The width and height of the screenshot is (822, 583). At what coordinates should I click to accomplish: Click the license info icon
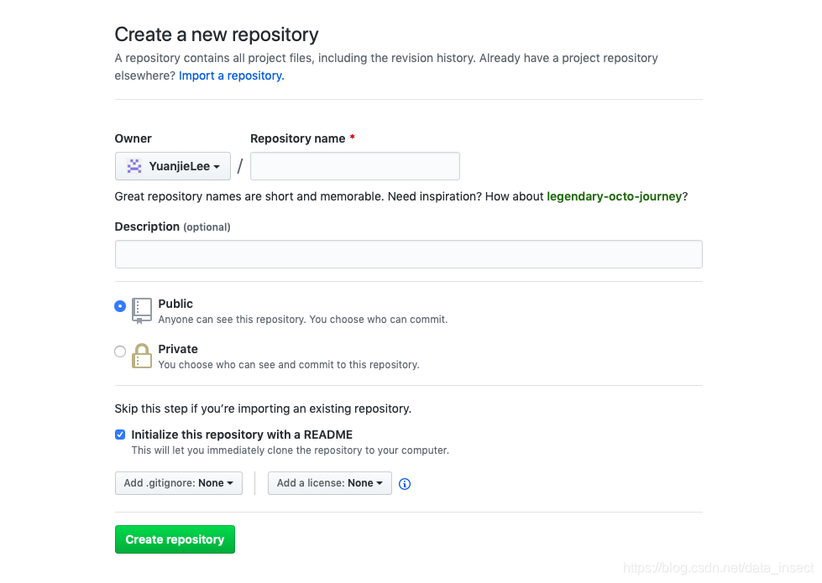[x=405, y=483]
